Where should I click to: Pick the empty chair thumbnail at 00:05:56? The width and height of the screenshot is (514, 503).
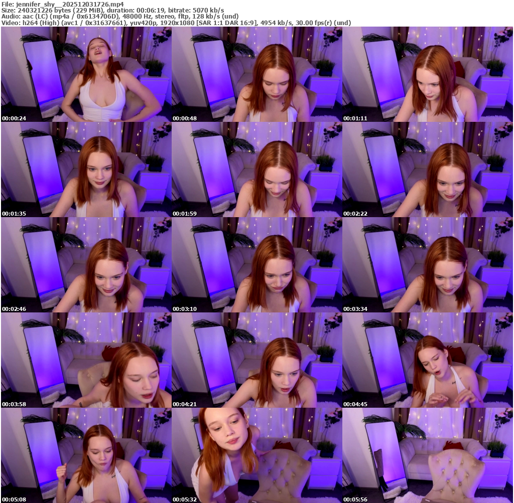[x=428, y=455]
